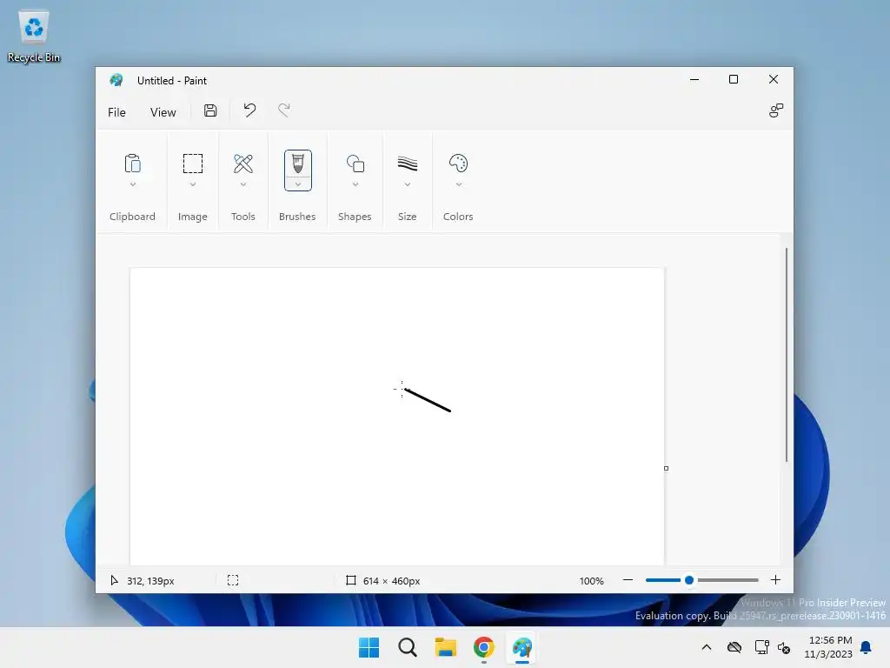Open the View menu
Image resolution: width=890 pixels, height=668 pixels.
click(x=163, y=112)
